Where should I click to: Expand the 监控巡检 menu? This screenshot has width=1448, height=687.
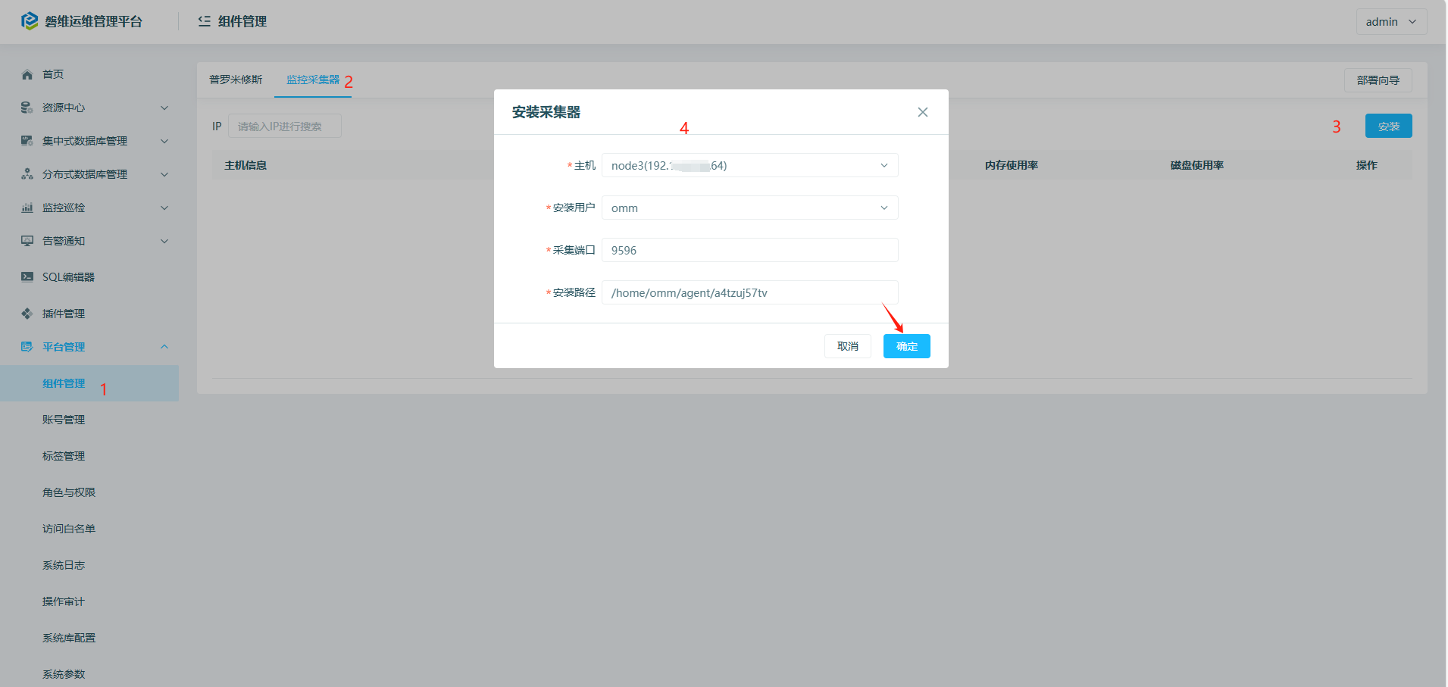164,208
